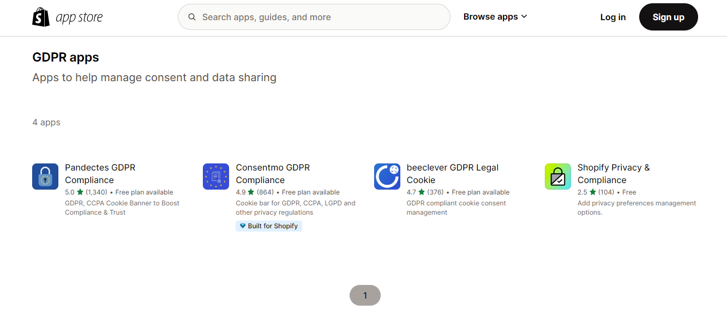Viewport: 727px width, 316px height.
Task: Click 'Apps to help manage consent and data sharing'
Action: (154, 77)
